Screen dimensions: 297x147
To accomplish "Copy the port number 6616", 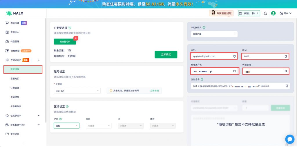I will (286, 56).
